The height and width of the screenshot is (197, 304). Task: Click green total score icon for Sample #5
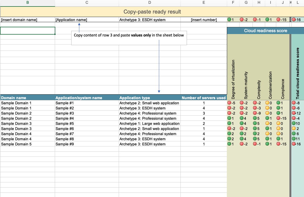[294, 123]
